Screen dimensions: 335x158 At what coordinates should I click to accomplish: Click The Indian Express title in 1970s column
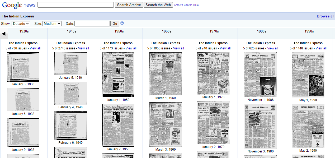(x=213, y=43)
